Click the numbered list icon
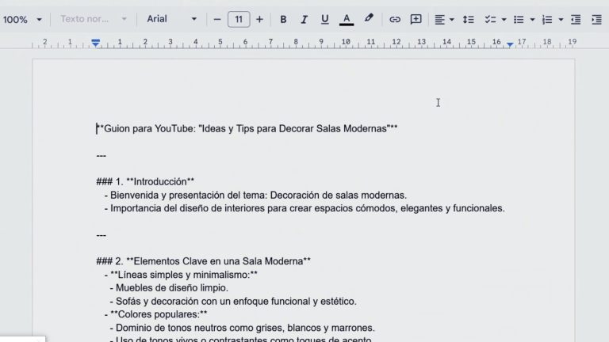 click(x=546, y=19)
